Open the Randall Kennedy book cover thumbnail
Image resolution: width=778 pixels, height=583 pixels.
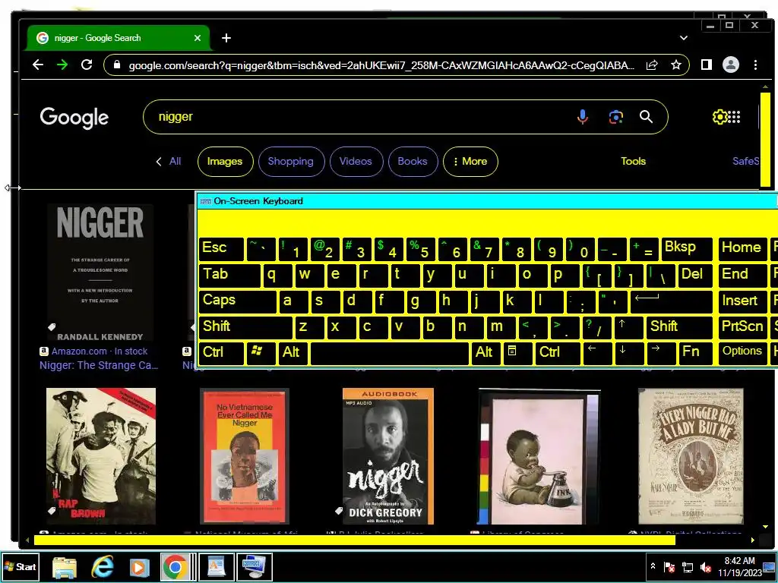click(x=100, y=273)
